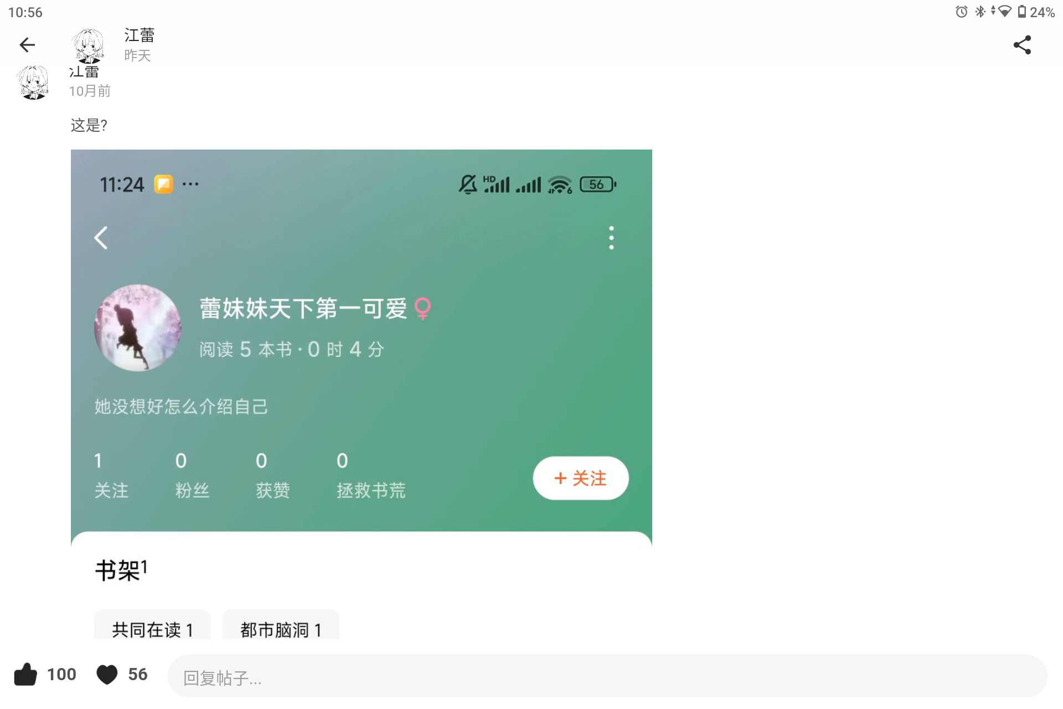Tap the thumbs-up like icon
The height and width of the screenshot is (709, 1063).
point(25,674)
